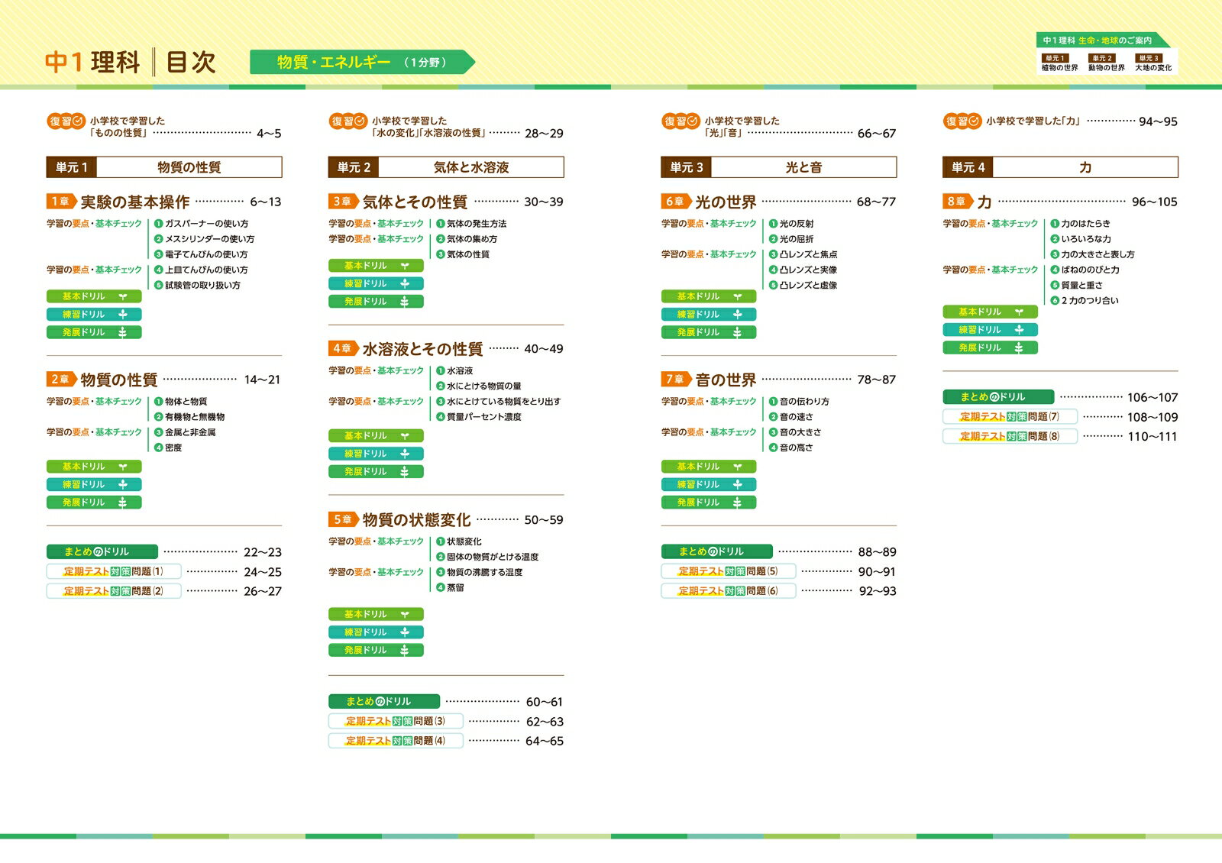
Task: Click the item 気体の発生方法
Action: pos(471,224)
